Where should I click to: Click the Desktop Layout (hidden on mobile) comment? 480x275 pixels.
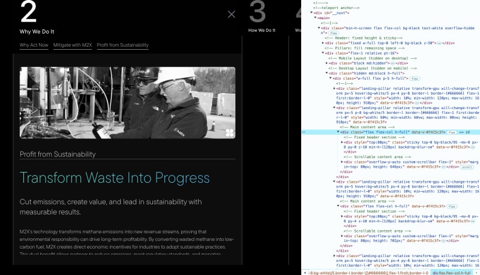pos(373,68)
